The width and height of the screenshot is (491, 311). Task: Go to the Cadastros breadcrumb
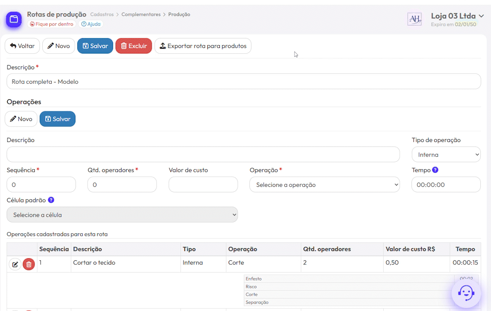point(102,14)
